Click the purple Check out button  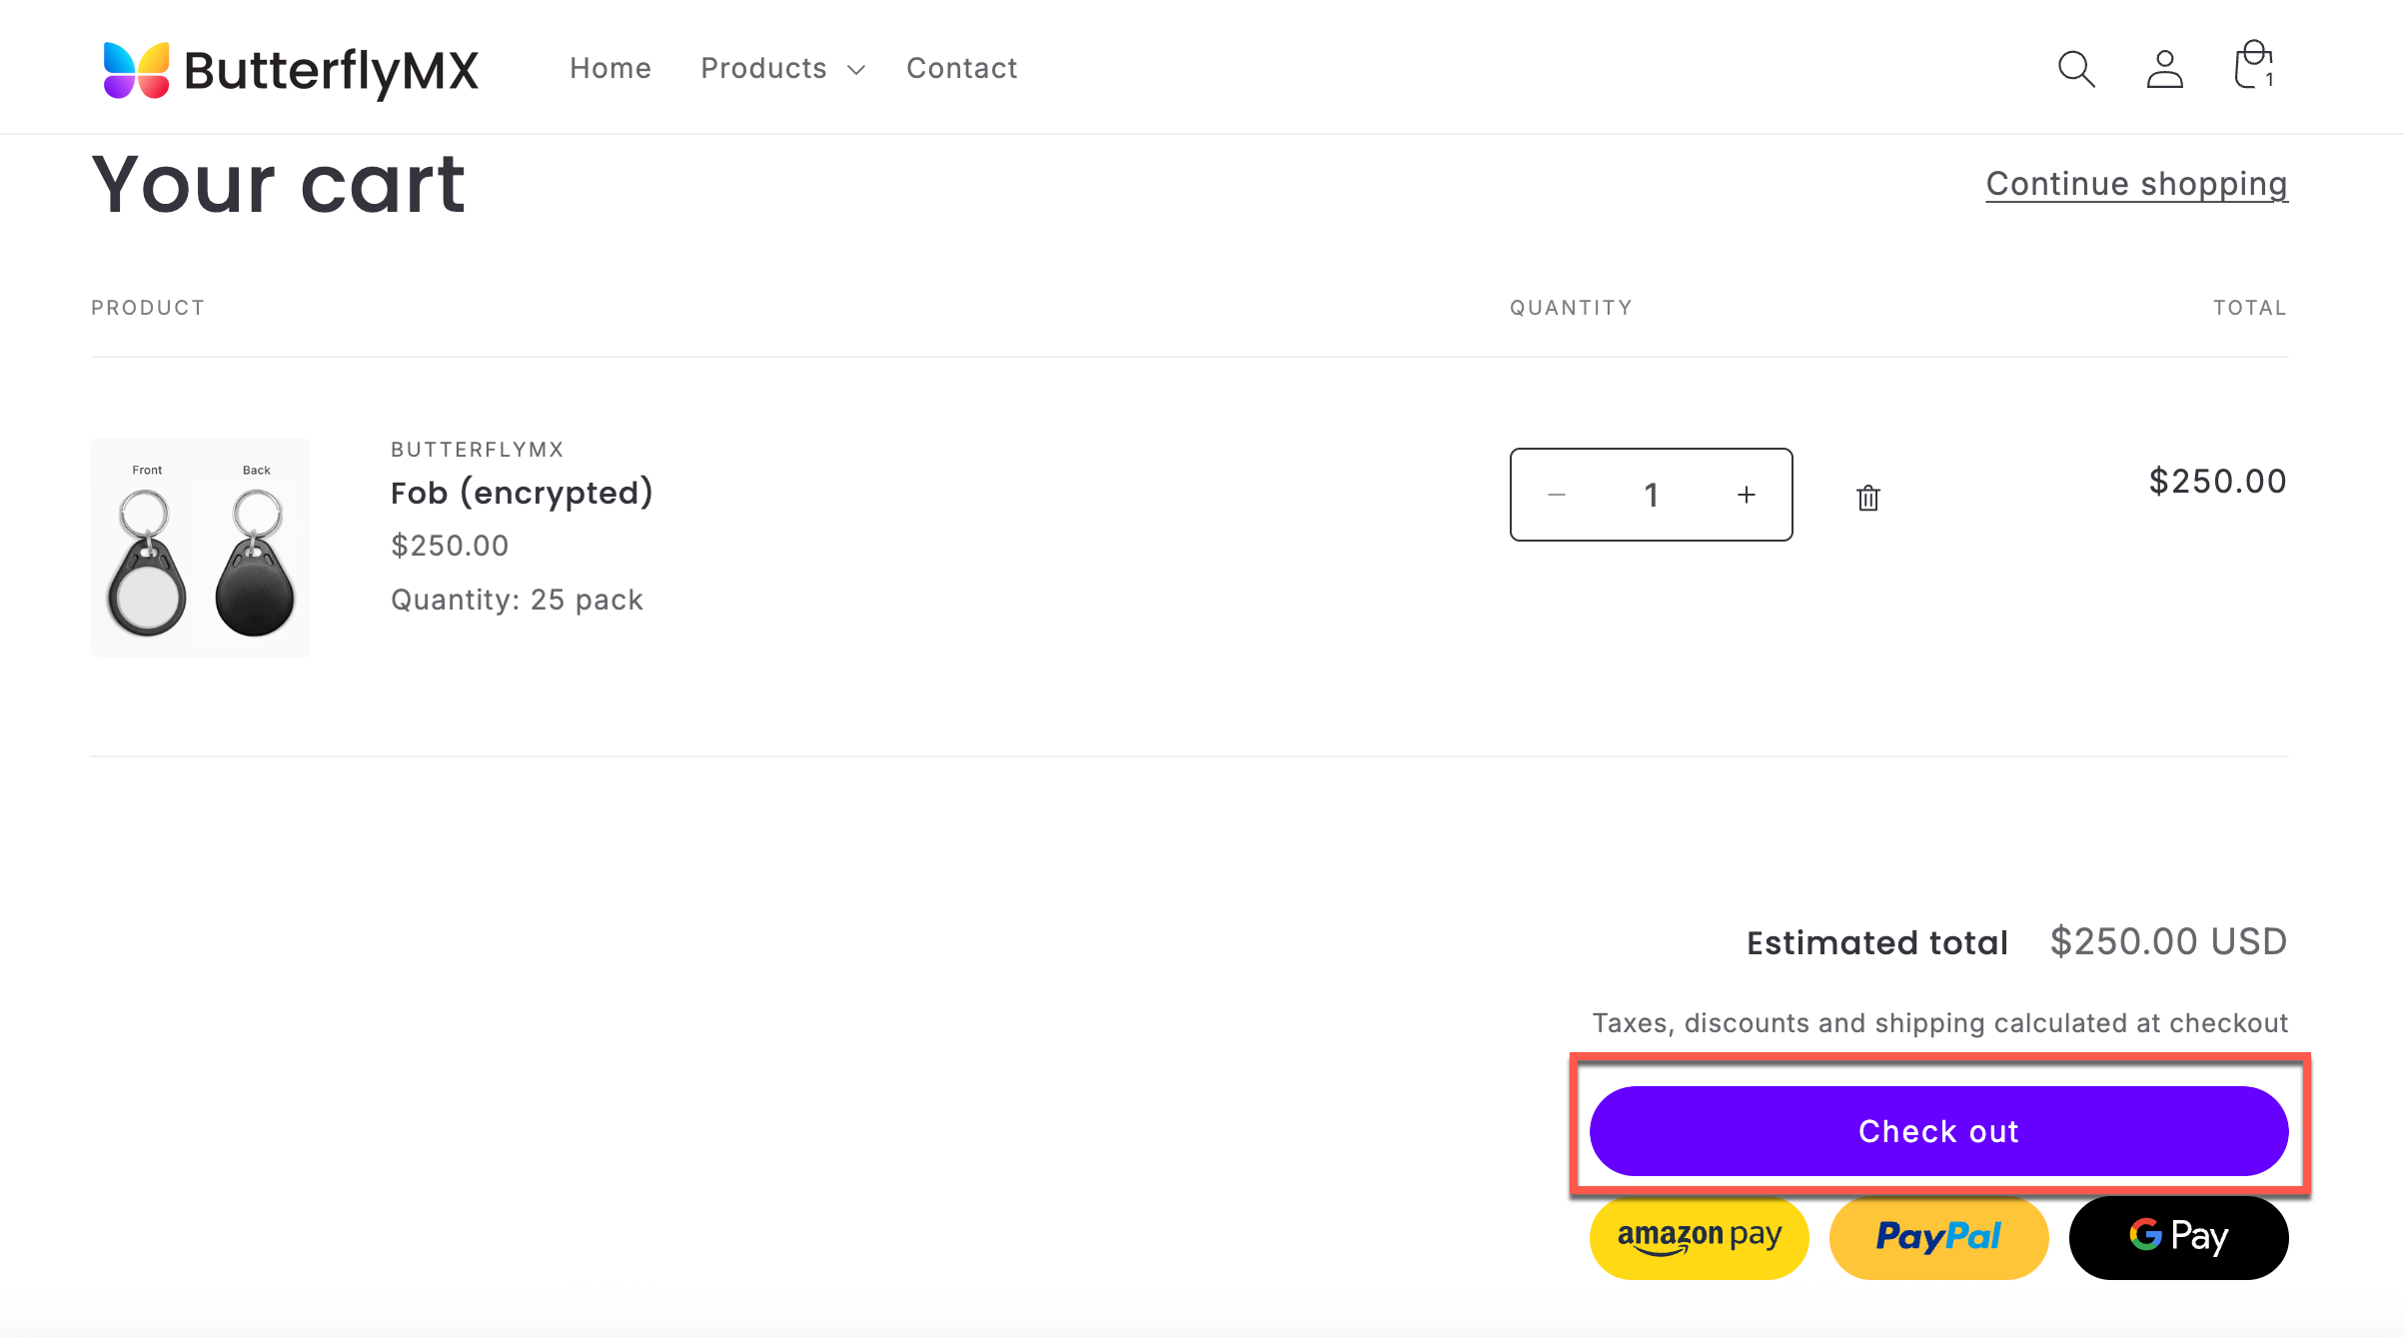[x=1938, y=1131]
